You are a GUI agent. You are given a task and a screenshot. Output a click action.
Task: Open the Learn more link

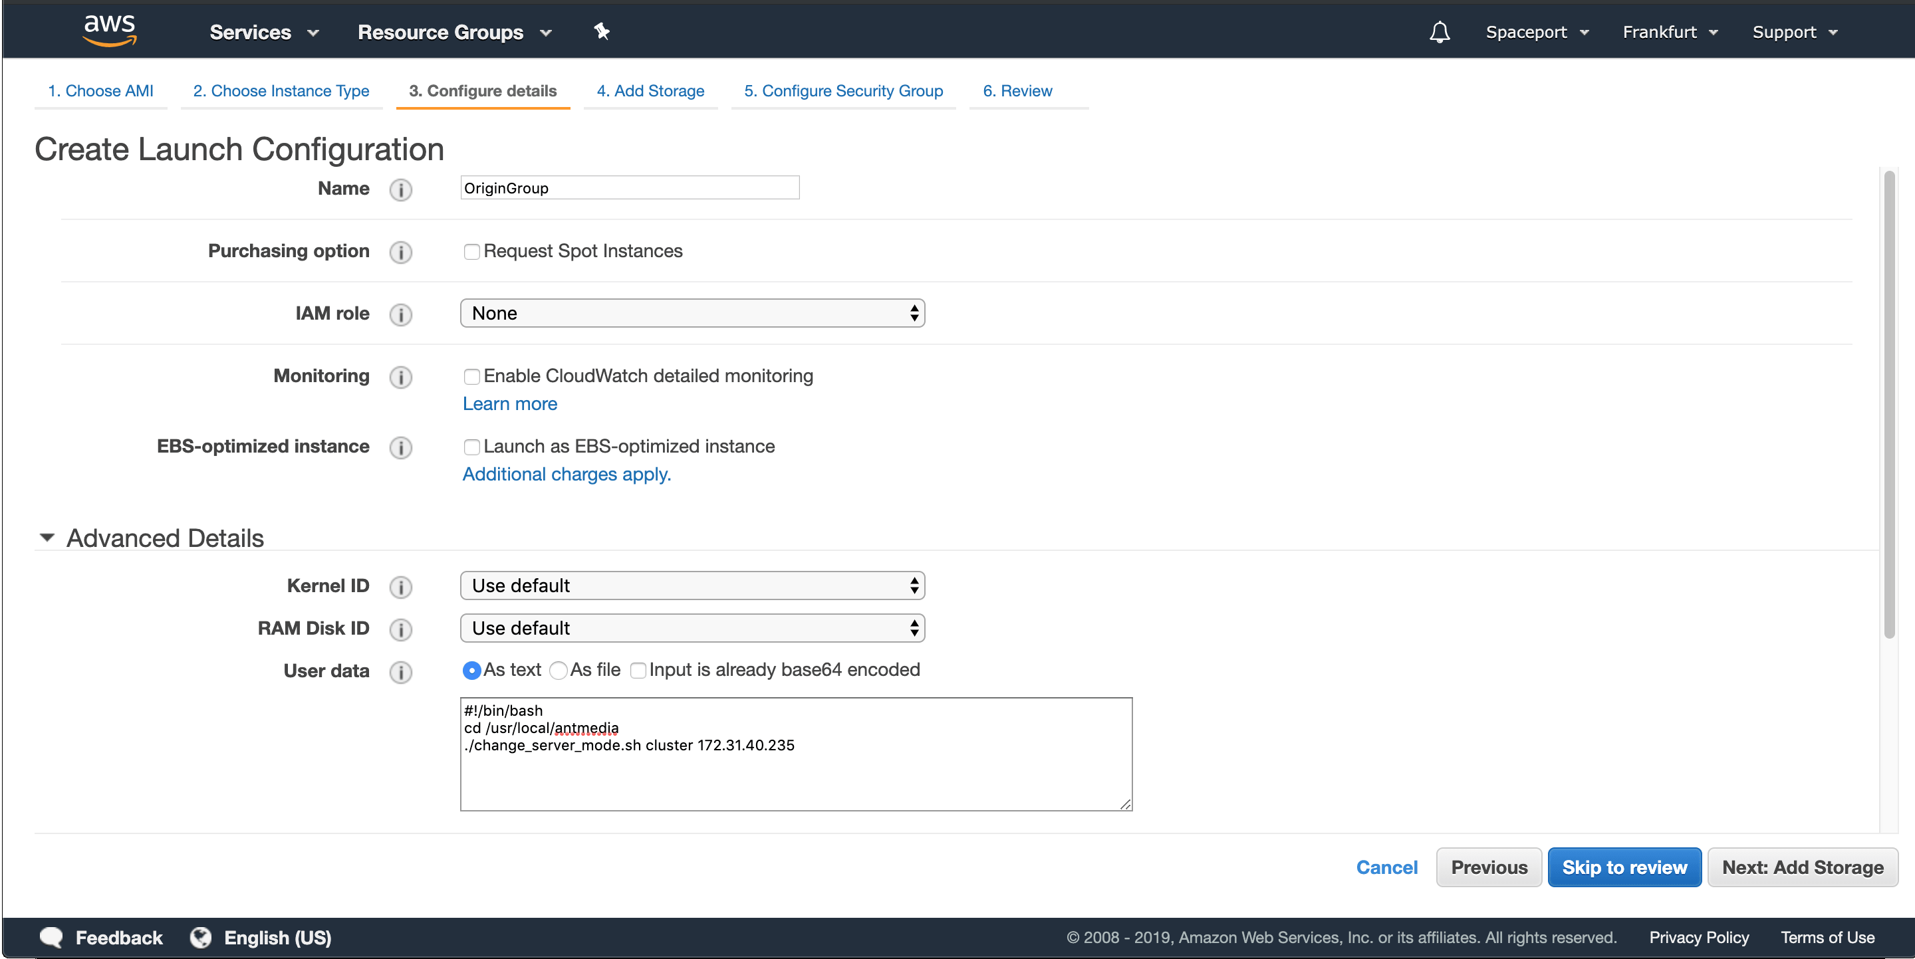coord(509,403)
